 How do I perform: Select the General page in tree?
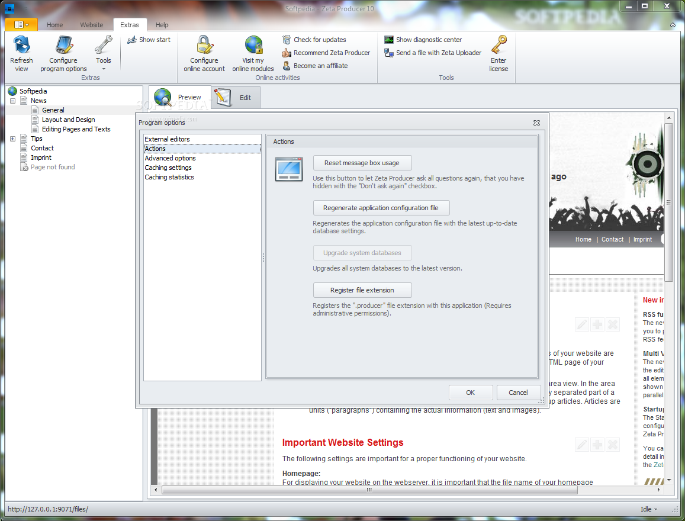53,111
